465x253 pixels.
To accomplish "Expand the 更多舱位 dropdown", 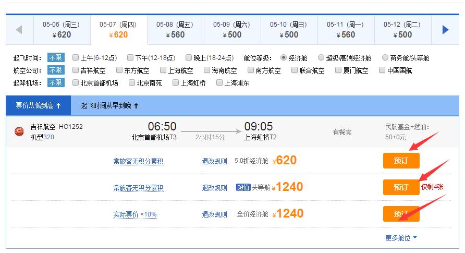I will point(401,238).
